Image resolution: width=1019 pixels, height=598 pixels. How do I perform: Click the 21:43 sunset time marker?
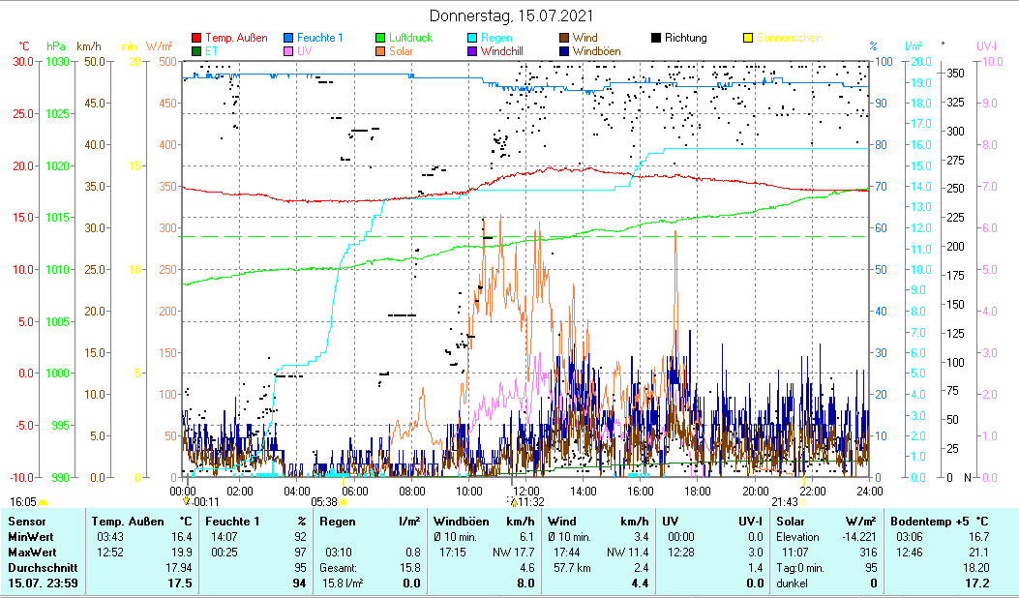coord(784,501)
